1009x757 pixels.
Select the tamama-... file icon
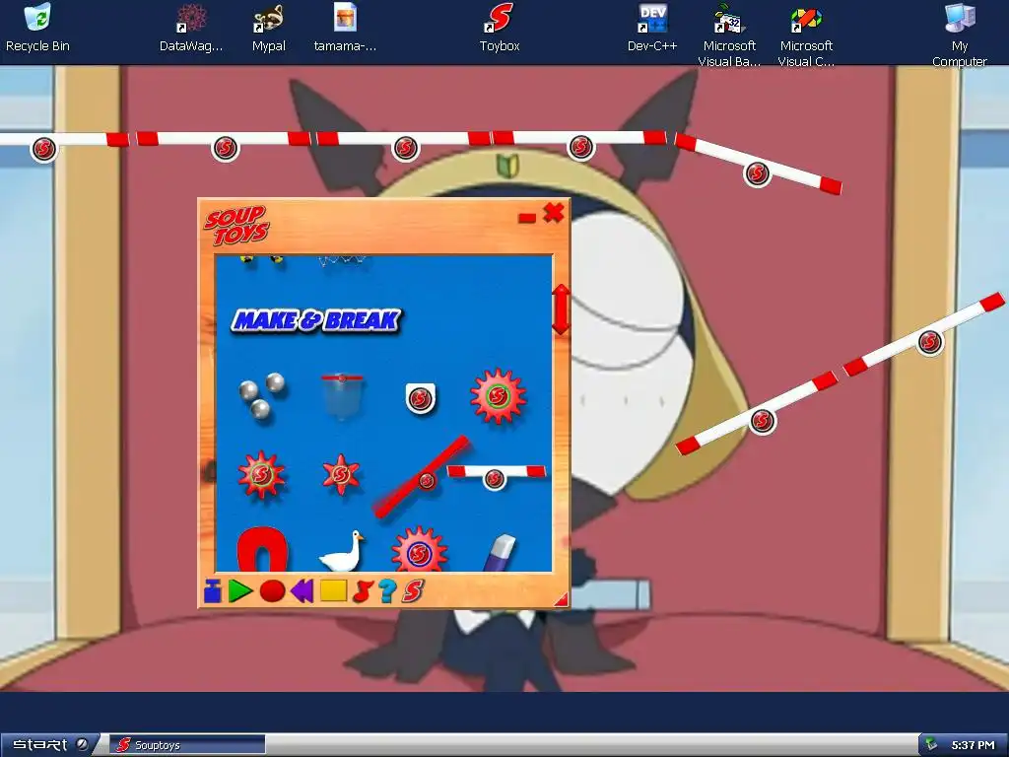point(346,29)
